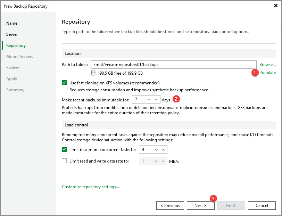This screenshot has height=216, width=282.
Task: Close the New Backup Repository dialog
Action: tap(275, 6)
